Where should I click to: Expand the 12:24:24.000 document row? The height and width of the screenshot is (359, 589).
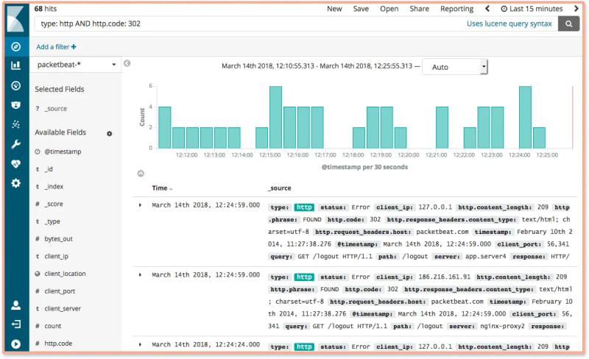click(140, 344)
